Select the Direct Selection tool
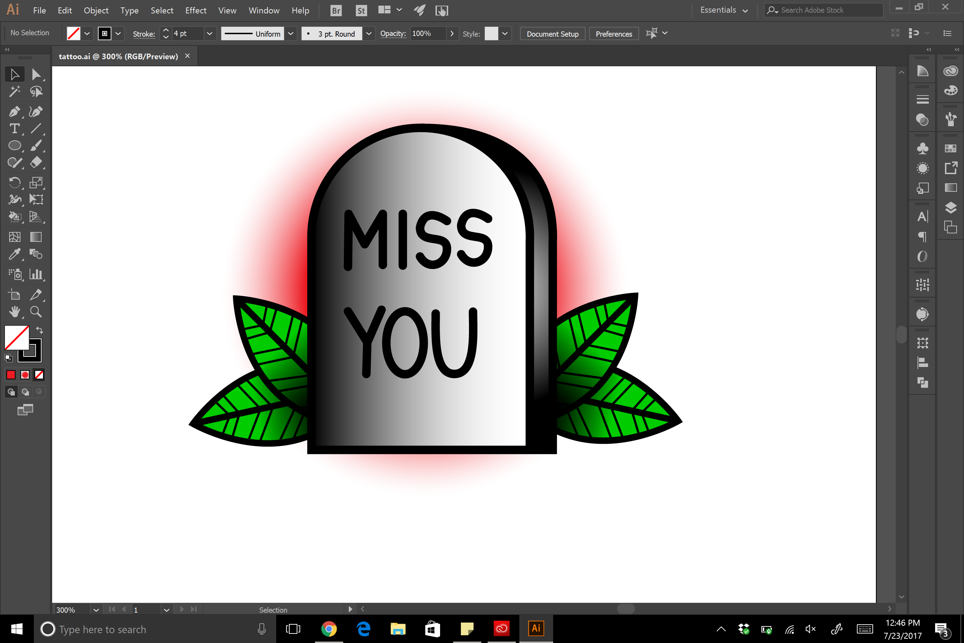The width and height of the screenshot is (964, 643). click(36, 74)
